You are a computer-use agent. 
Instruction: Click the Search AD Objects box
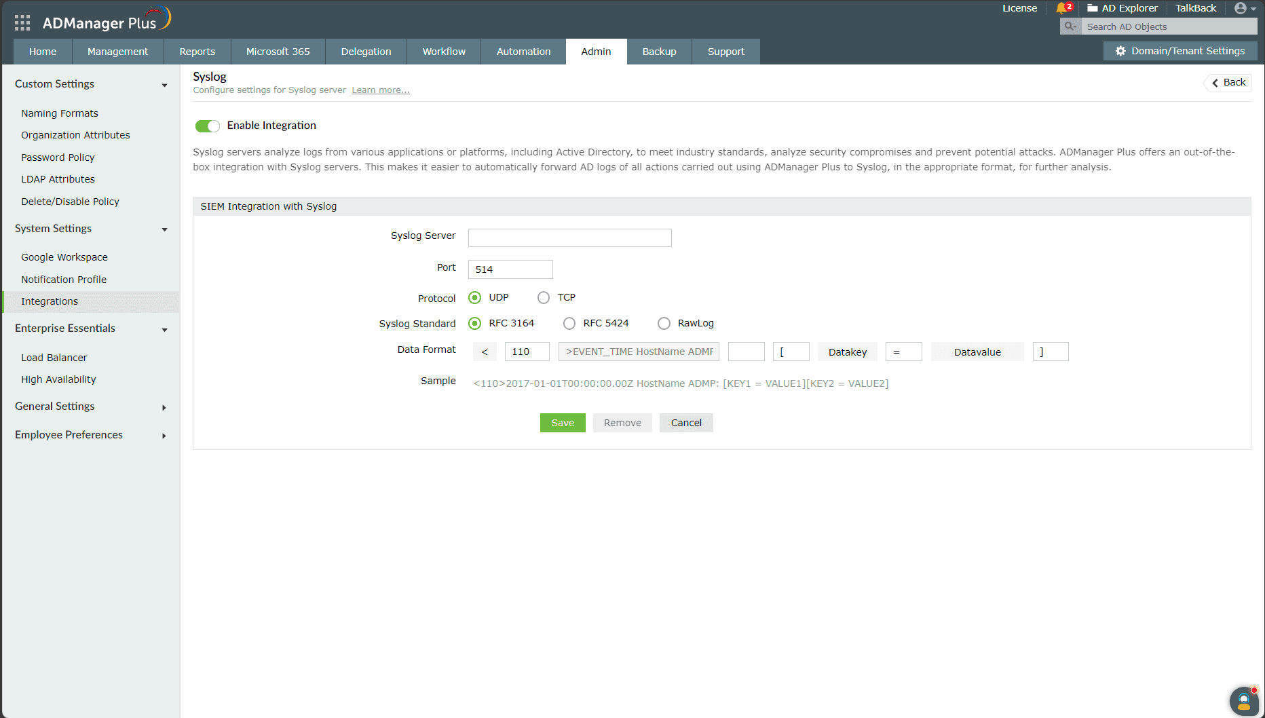pos(1169,26)
